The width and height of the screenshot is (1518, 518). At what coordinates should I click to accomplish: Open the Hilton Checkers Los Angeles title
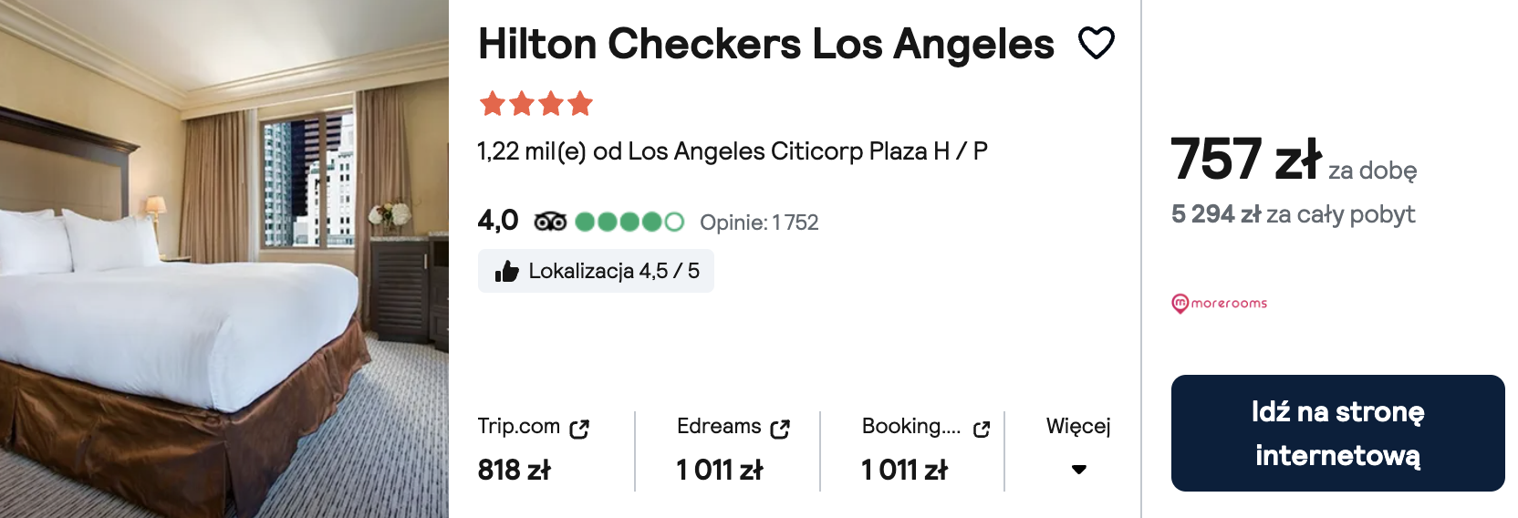tap(766, 44)
